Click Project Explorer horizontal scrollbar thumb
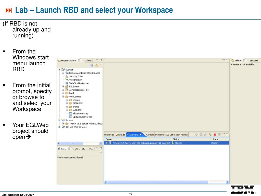 (72, 143)
